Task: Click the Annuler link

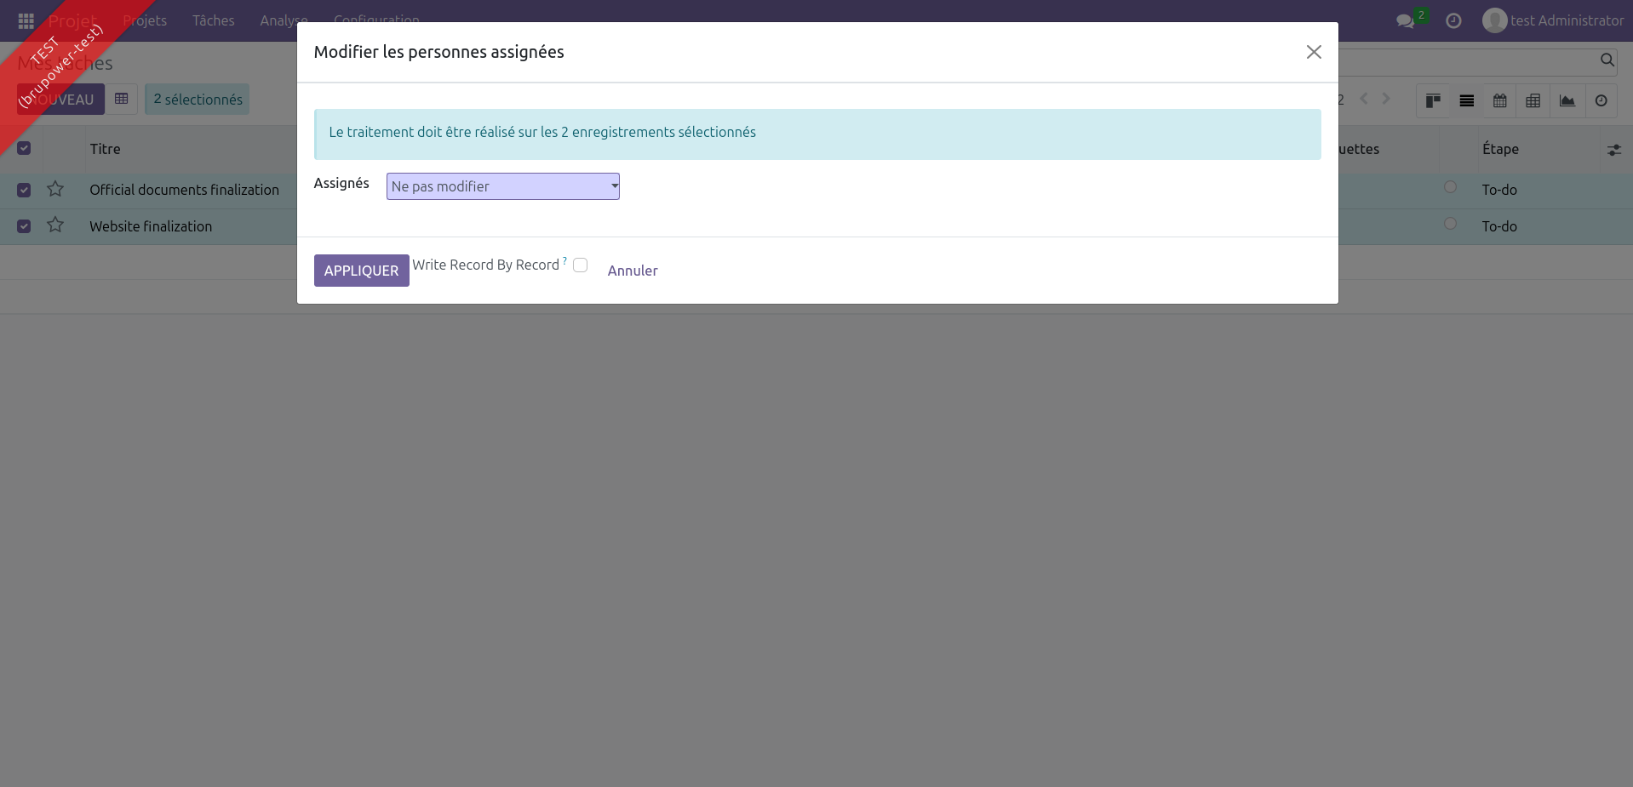Action: [x=632, y=271]
